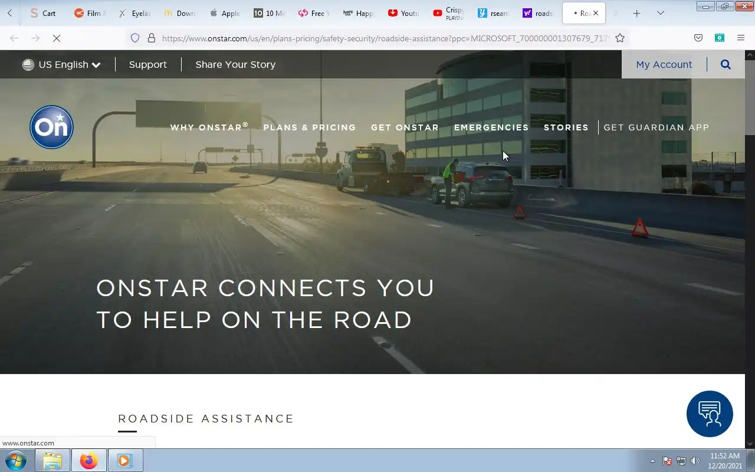The image size is (755, 472).
Task: Click the globe icon beside US English
Action: point(28,64)
